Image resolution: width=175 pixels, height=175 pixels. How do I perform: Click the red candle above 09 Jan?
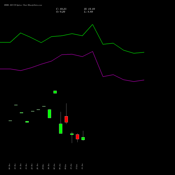[66, 119]
